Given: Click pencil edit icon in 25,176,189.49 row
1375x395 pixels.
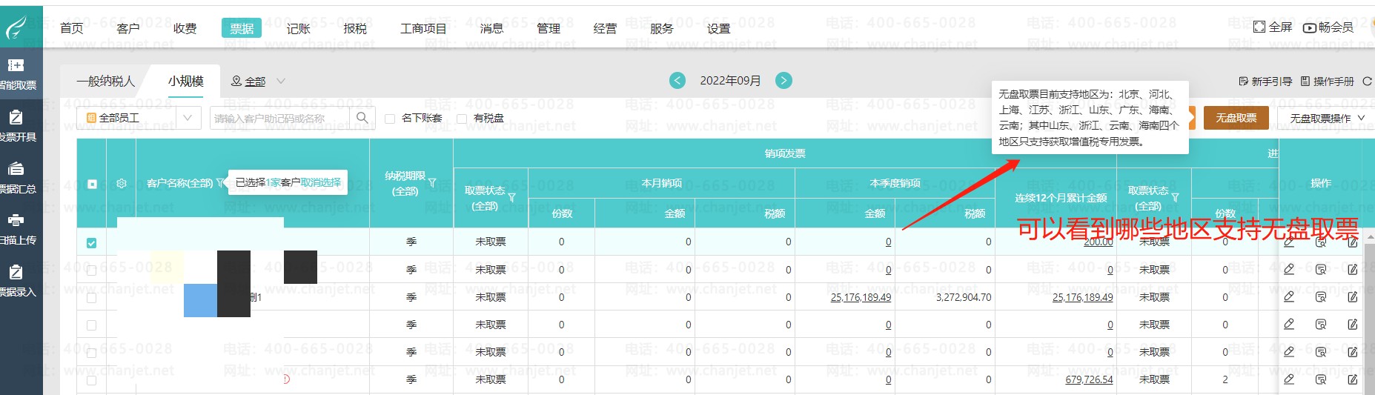Looking at the screenshot, I should tap(1289, 296).
